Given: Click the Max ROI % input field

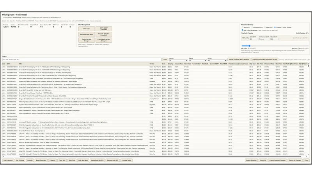Looking at the screenshot, I should coord(275,39).
